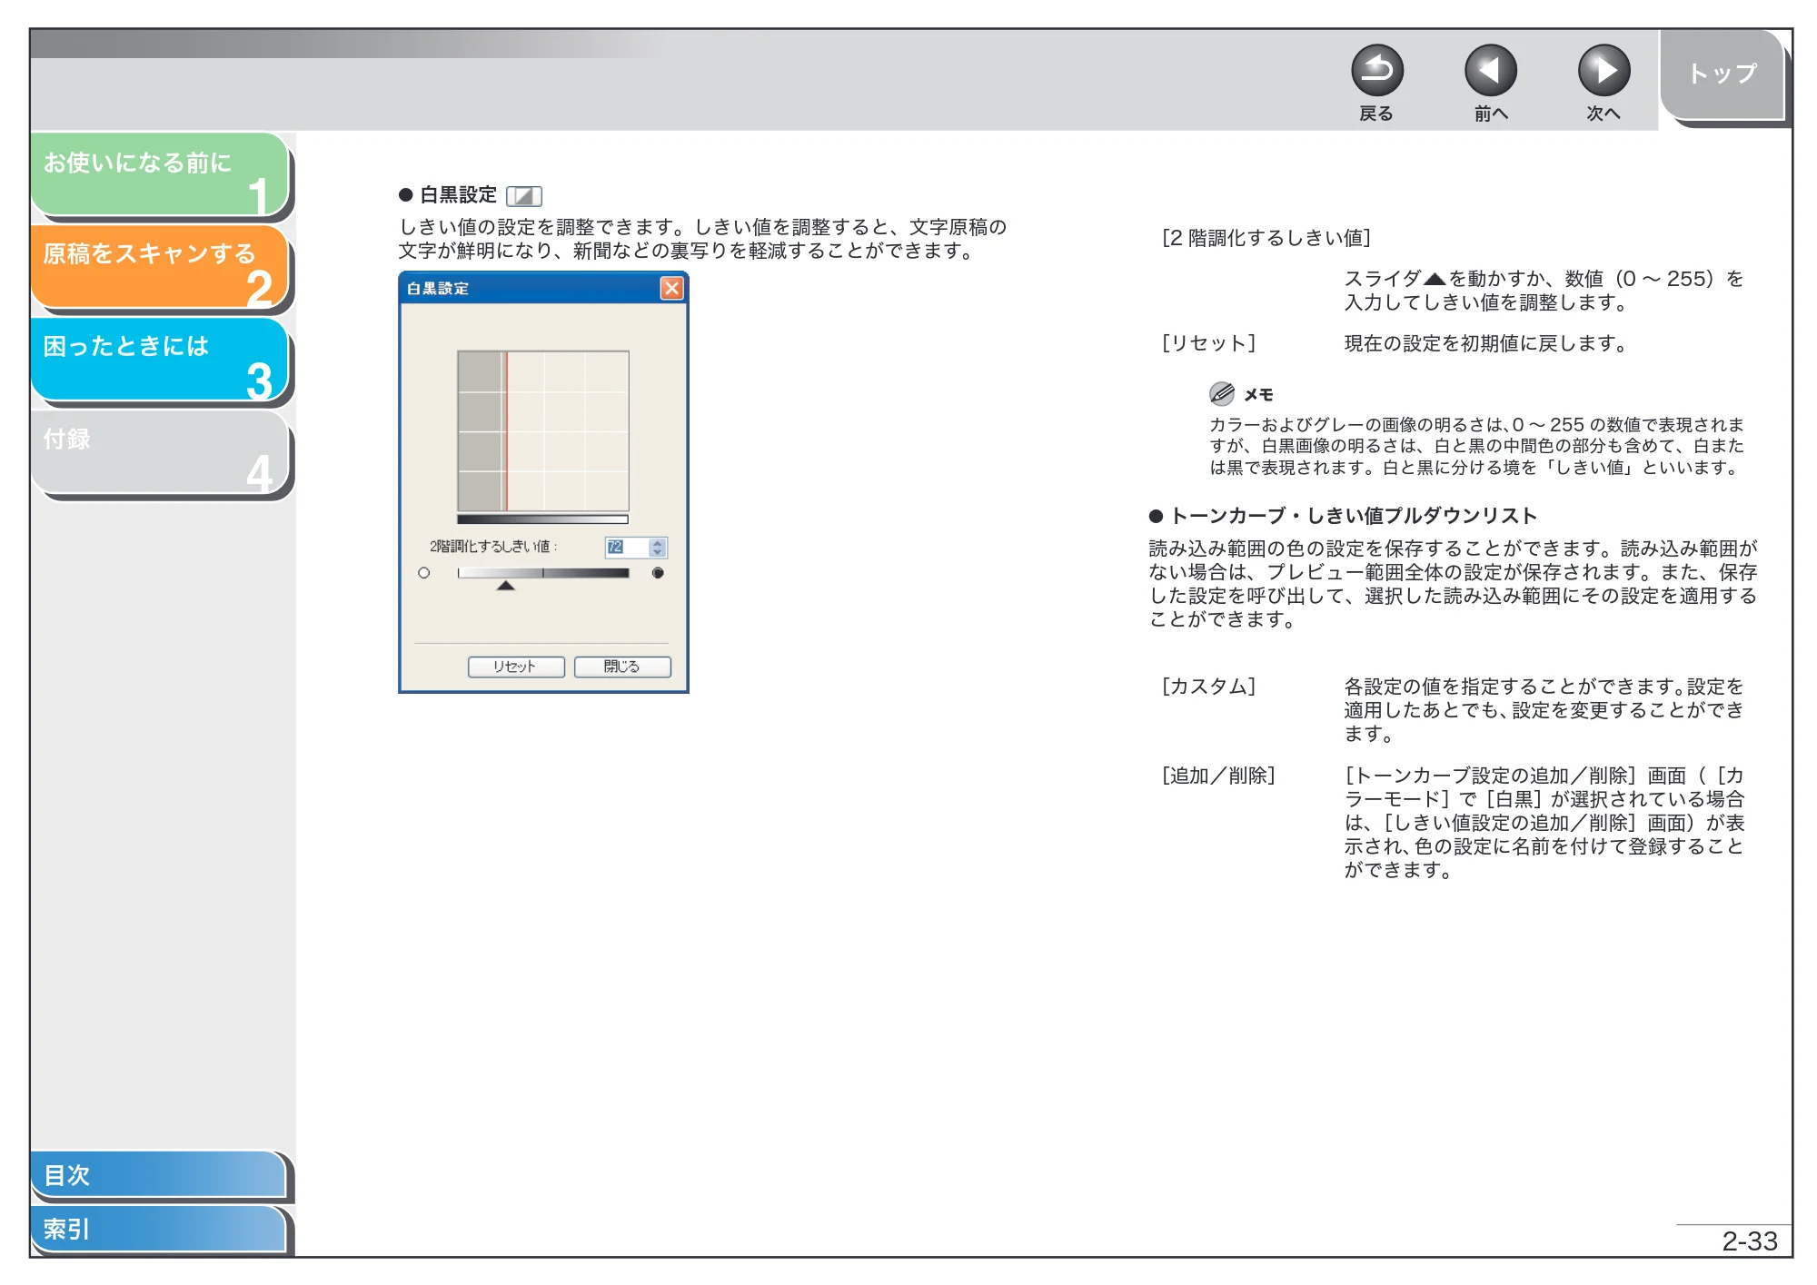
Task: Click the [追加／削除] term text
Action: point(1219,776)
